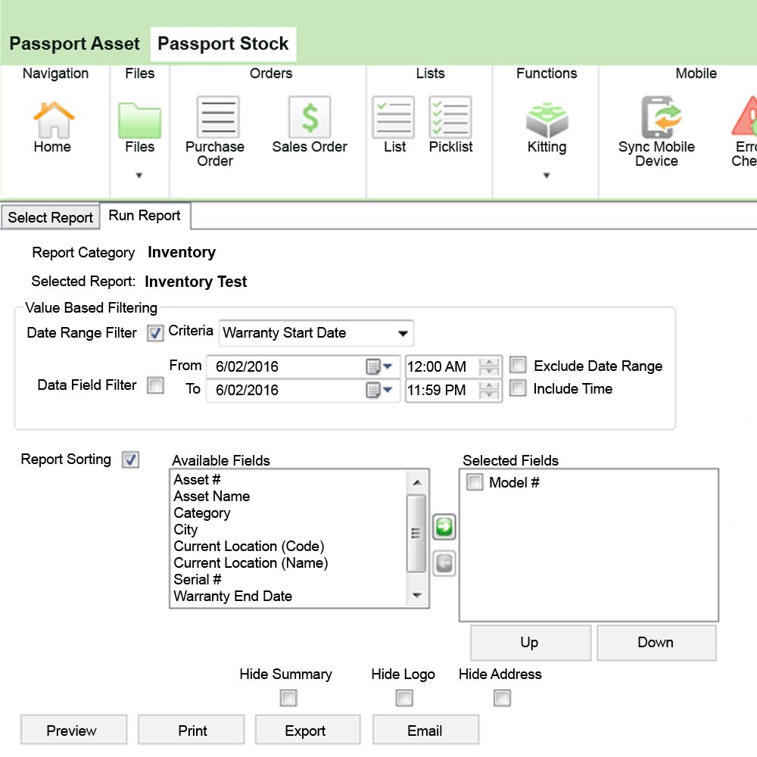
Task: Click the red error check icon
Action: coord(744,116)
